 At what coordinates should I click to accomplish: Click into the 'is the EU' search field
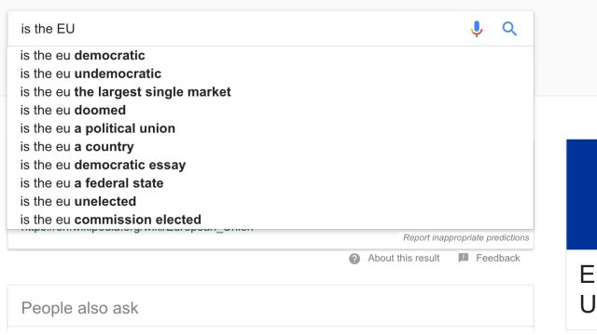point(236,29)
